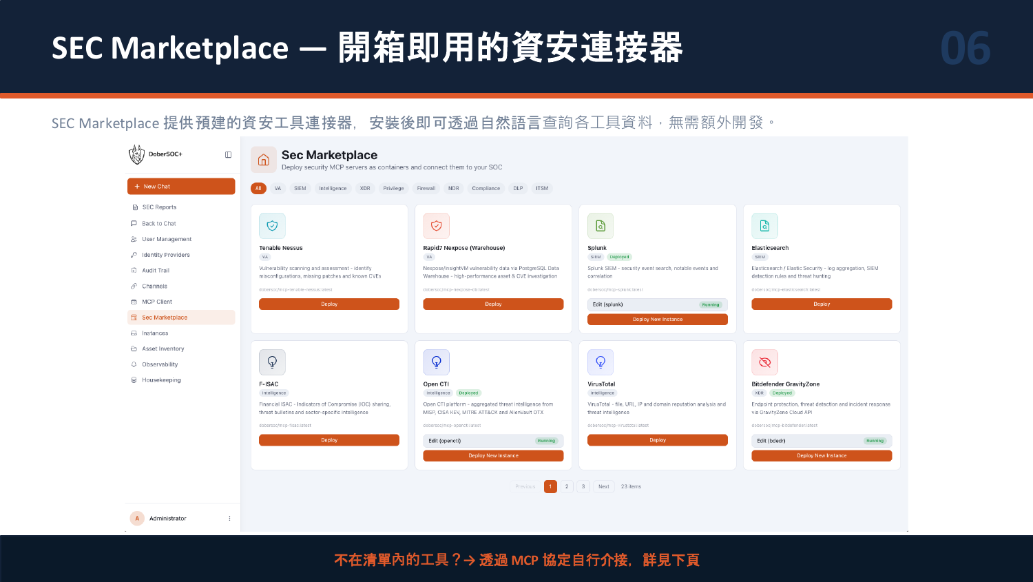Click the Sec Marketplace header home icon

click(263, 160)
